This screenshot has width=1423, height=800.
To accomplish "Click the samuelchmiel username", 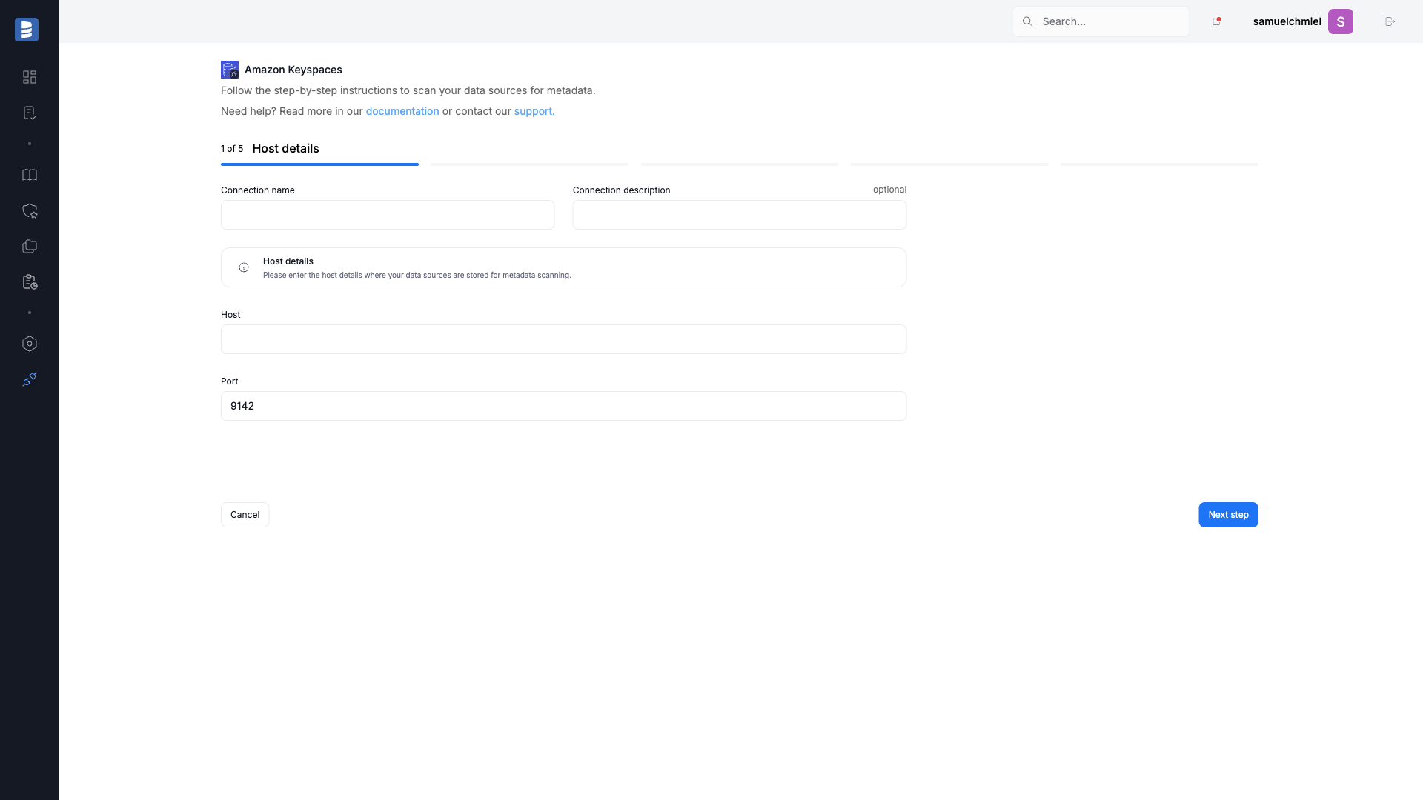I will pos(1287,21).
